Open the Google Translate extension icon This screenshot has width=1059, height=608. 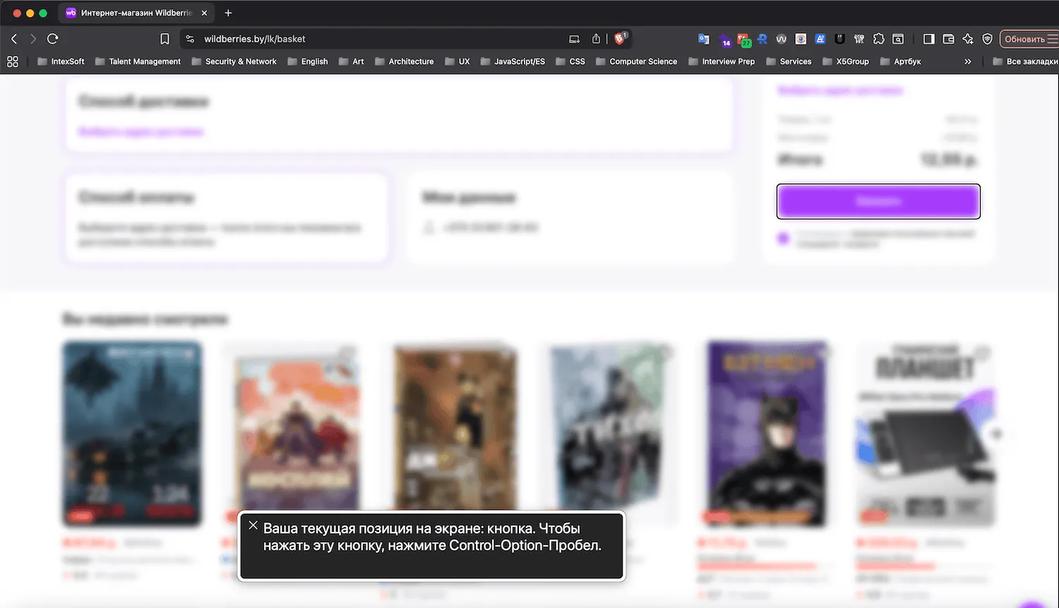point(704,40)
